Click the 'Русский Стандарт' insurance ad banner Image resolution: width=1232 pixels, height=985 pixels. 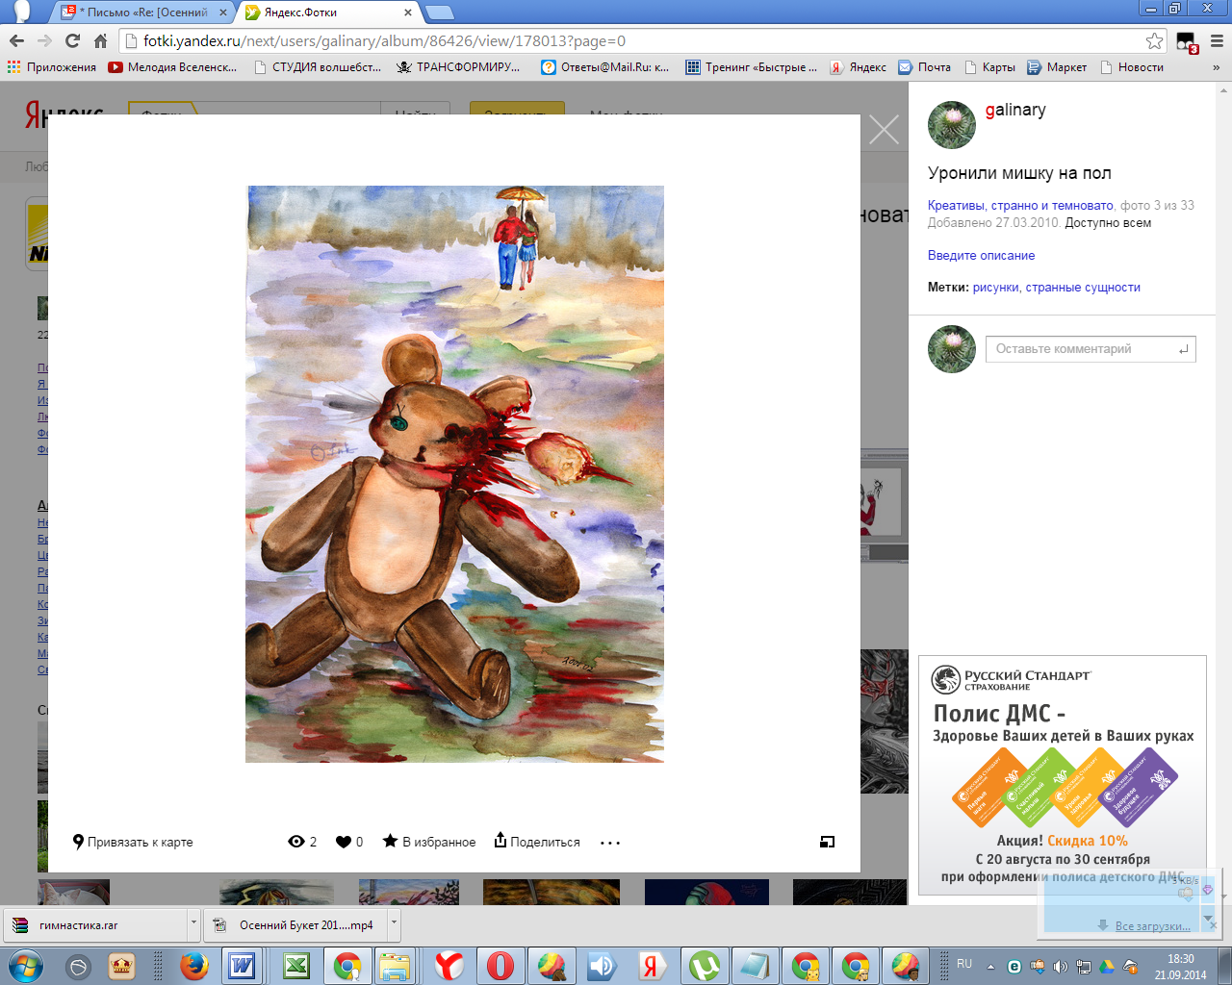click(x=1063, y=775)
